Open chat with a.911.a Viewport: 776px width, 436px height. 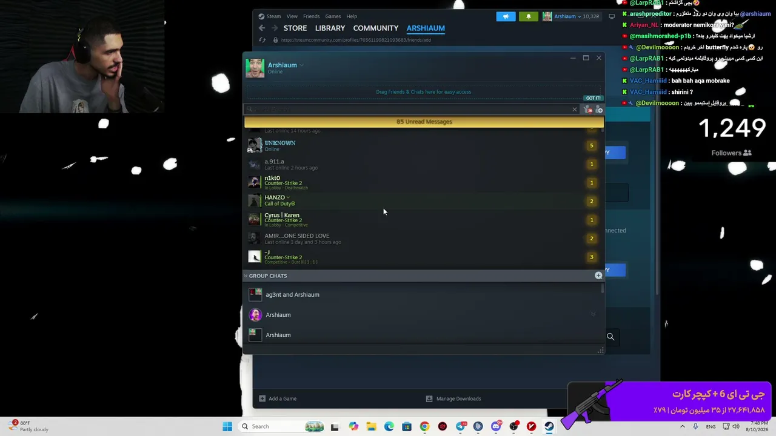point(423,164)
